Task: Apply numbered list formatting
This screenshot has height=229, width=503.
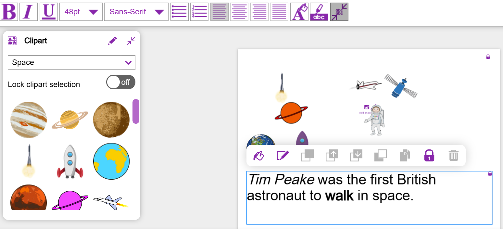Action: pos(199,12)
